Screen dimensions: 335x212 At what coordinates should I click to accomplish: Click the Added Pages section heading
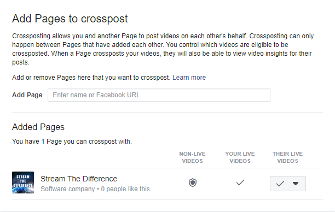click(38, 127)
